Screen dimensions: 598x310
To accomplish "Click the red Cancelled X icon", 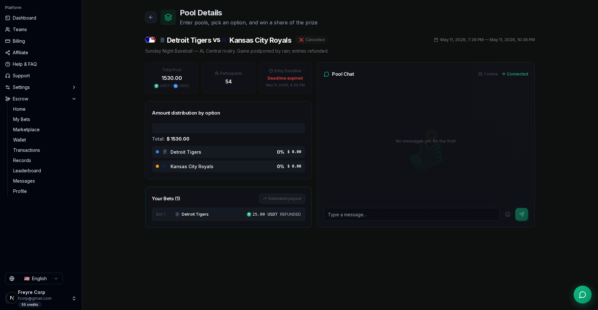I will pyautogui.click(x=301, y=40).
